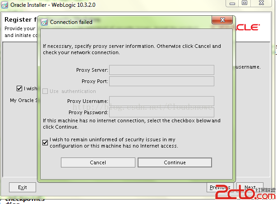
Task: Close the Connection failed dialog
Action: [222, 20]
